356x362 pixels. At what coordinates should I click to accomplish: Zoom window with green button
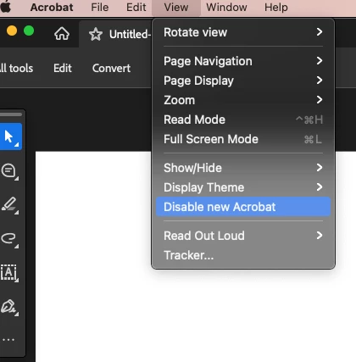click(x=29, y=31)
